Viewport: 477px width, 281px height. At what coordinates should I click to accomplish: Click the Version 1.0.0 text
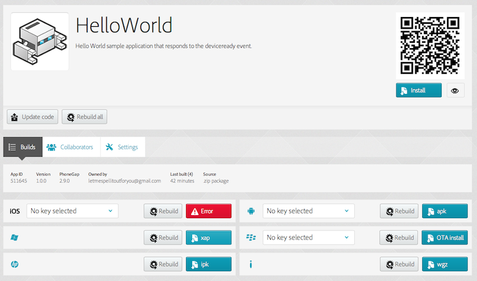pos(41,181)
